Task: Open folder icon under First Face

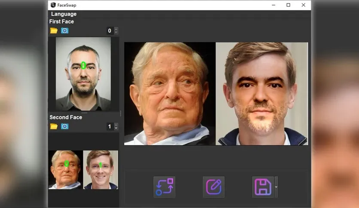Action: [54, 31]
